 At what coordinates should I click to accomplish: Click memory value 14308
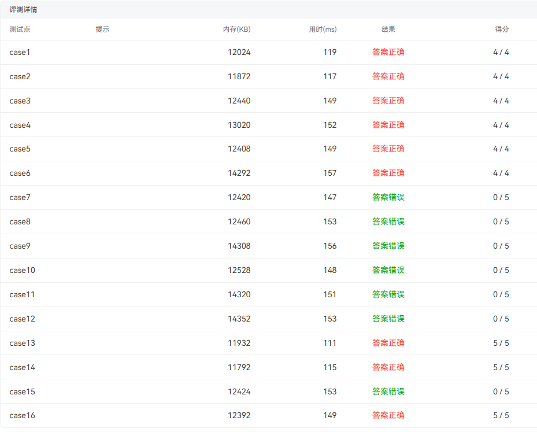pyautogui.click(x=239, y=246)
